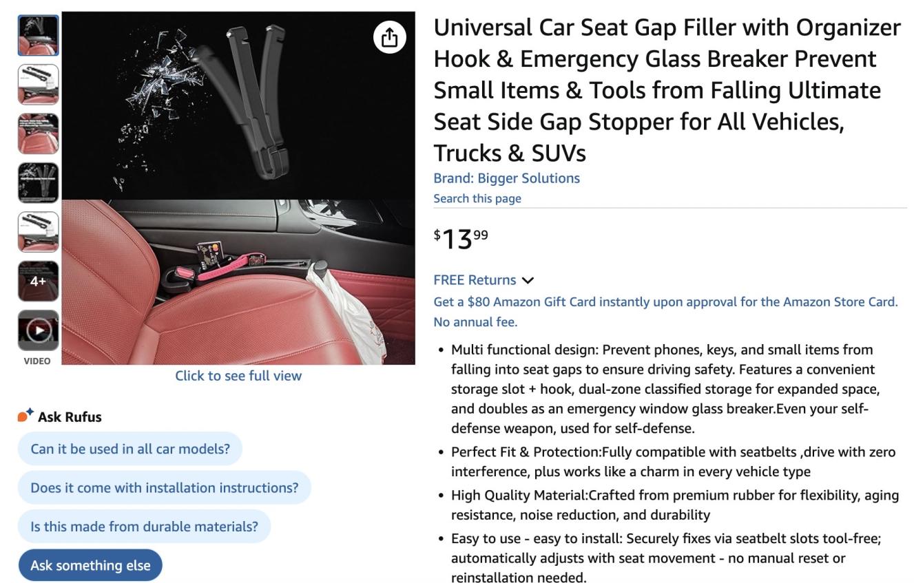The width and height of the screenshot is (914, 583).
Task: Ask Rufus about installation instructions
Action: coord(165,487)
